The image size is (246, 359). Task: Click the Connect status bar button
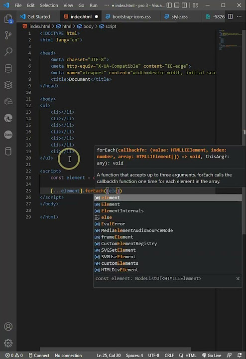click(x=39, y=356)
